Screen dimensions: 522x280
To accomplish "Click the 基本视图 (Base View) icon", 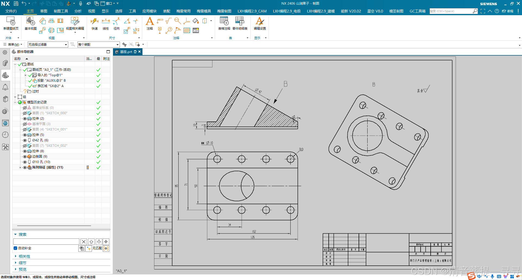I will (30, 21).
